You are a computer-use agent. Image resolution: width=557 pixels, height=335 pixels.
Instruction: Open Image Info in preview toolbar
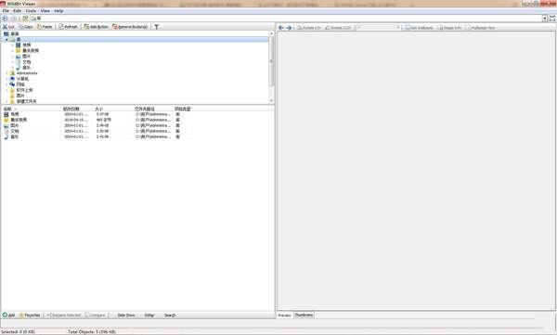point(450,27)
